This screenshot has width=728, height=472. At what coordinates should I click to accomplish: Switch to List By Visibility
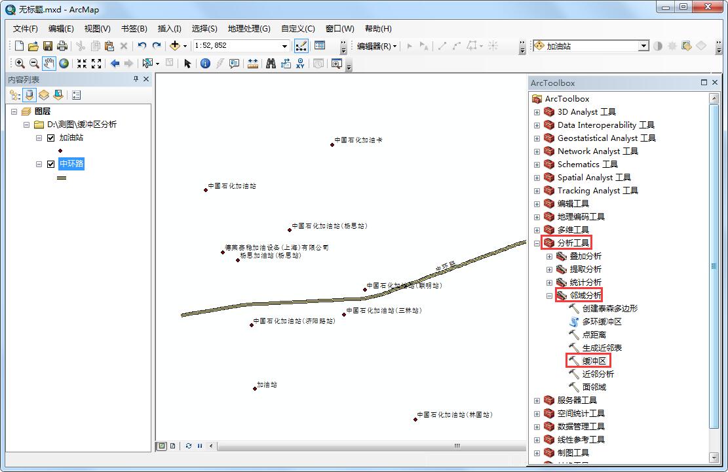(x=44, y=95)
